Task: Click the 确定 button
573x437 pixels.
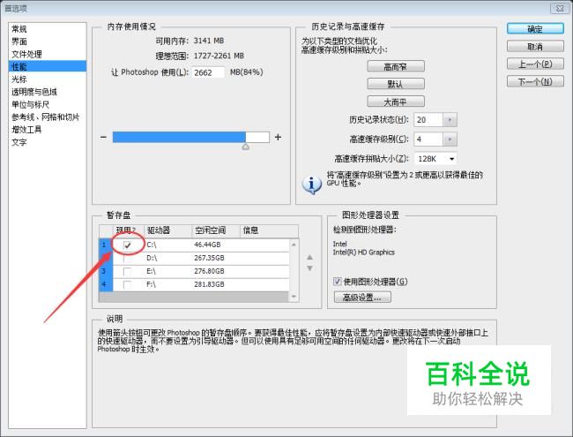Action: click(535, 29)
